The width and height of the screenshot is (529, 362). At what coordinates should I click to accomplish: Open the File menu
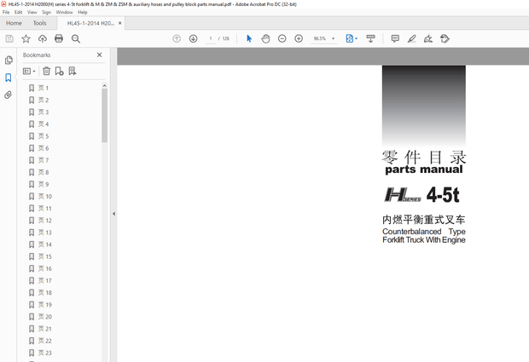(x=6, y=12)
